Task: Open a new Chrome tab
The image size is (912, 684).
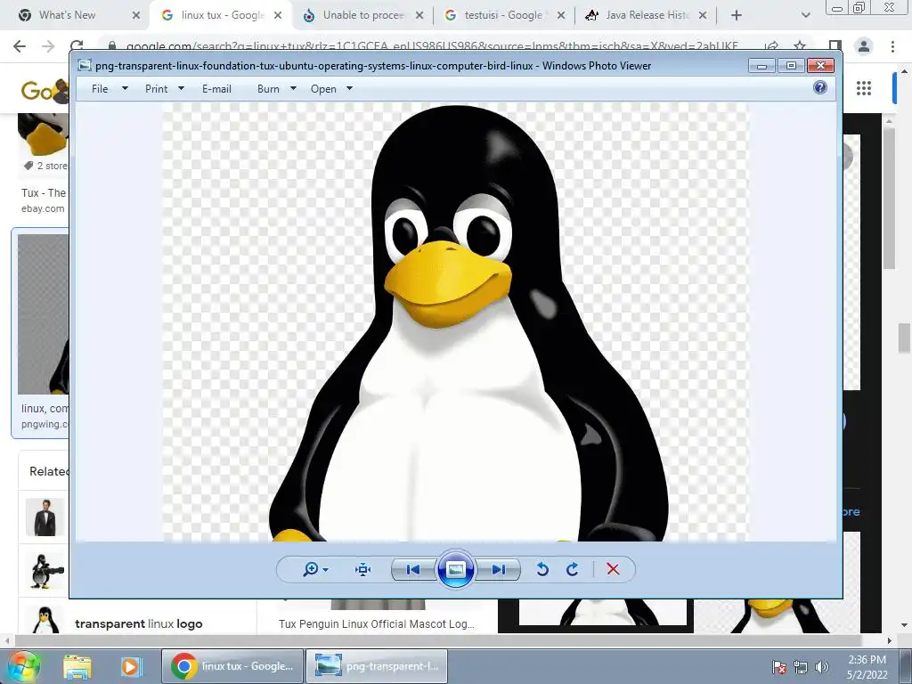Action: pyautogui.click(x=737, y=16)
